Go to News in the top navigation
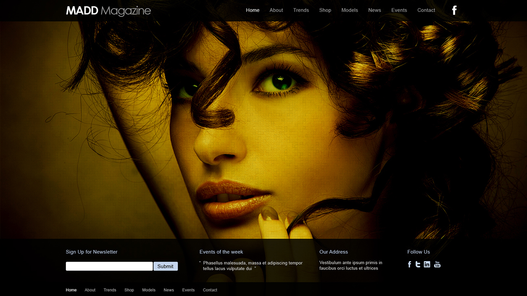527x296 pixels. [x=375, y=10]
